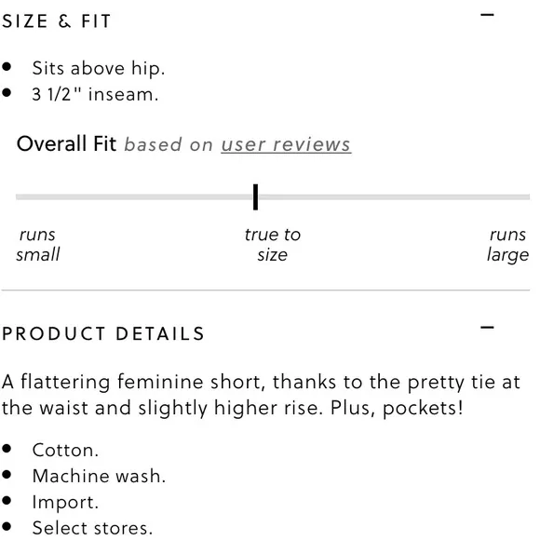
Task: Open the user reviews link
Action: click(286, 144)
